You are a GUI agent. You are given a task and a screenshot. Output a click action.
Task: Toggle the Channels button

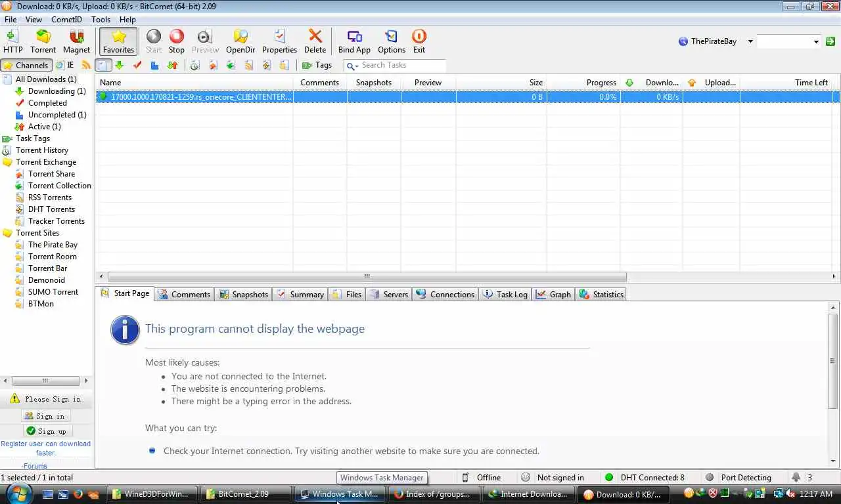coord(26,65)
